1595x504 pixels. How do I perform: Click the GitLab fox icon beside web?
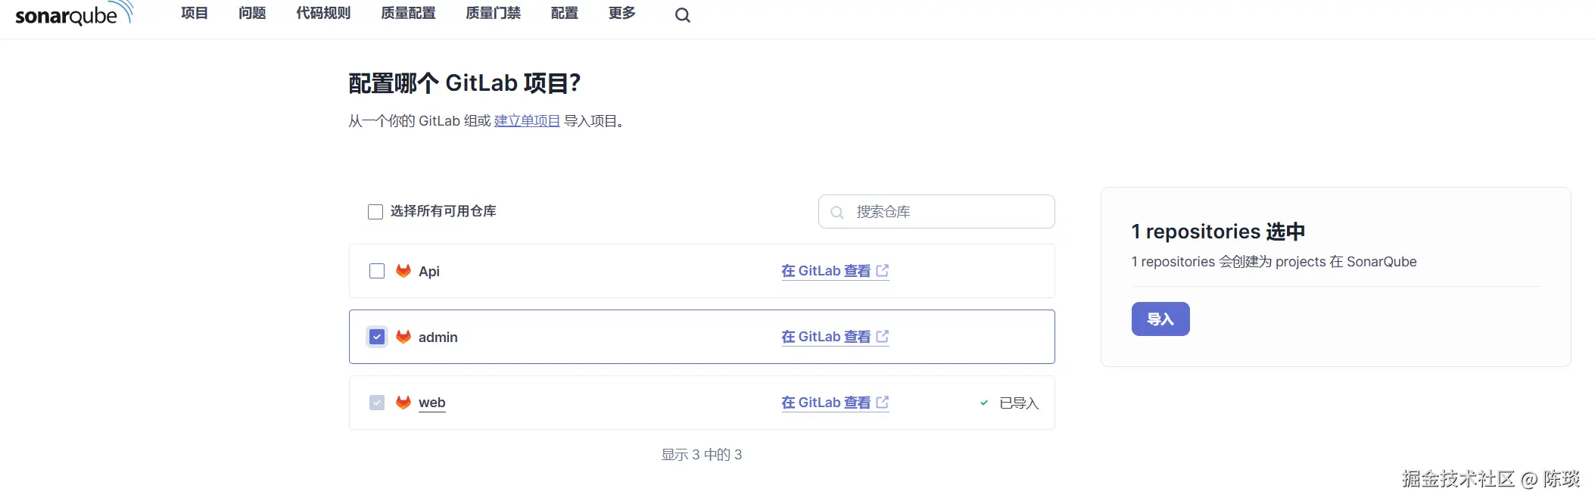click(x=403, y=403)
